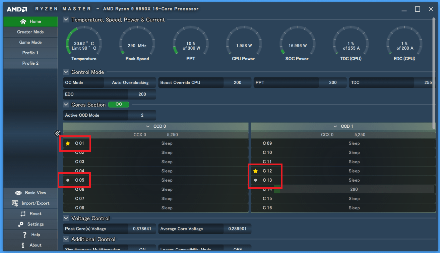
Task: Select Profile 2
Action: click(x=30, y=63)
